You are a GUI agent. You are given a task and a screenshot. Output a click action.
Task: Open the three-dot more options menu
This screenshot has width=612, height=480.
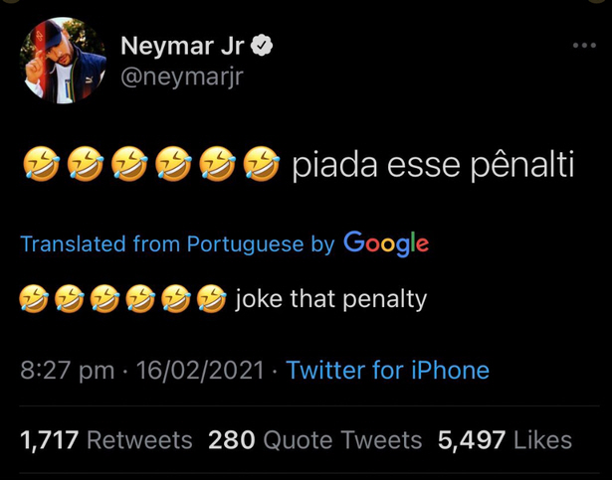584,46
